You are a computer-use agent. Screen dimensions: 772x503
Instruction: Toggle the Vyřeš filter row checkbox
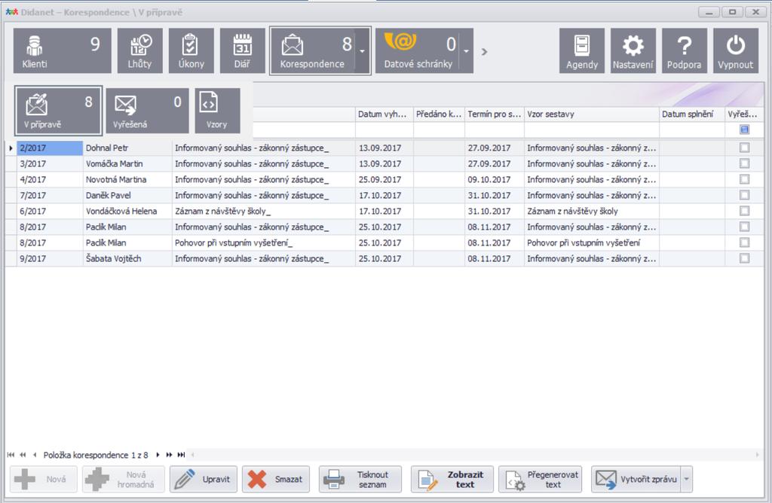click(744, 130)
